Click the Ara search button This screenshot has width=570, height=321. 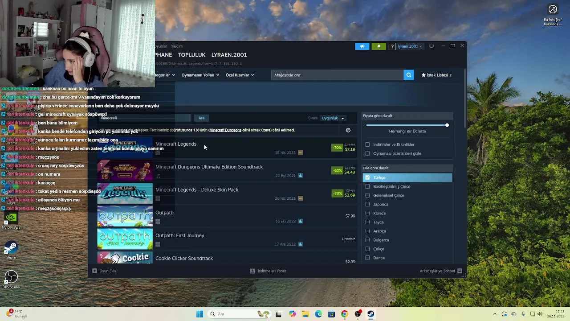coord(201,118)
